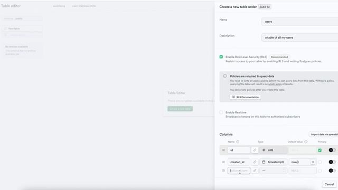Click the info icon in the Policies notice
The width and height of the screenshot is (338, 190).
tap(225, 76)
